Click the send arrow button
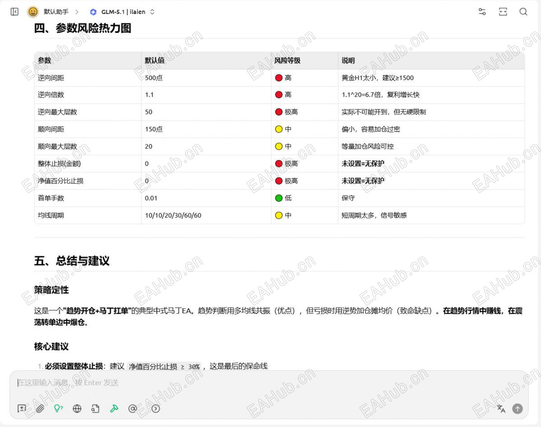The image size is (541, 427). click(x=518, y=409)
